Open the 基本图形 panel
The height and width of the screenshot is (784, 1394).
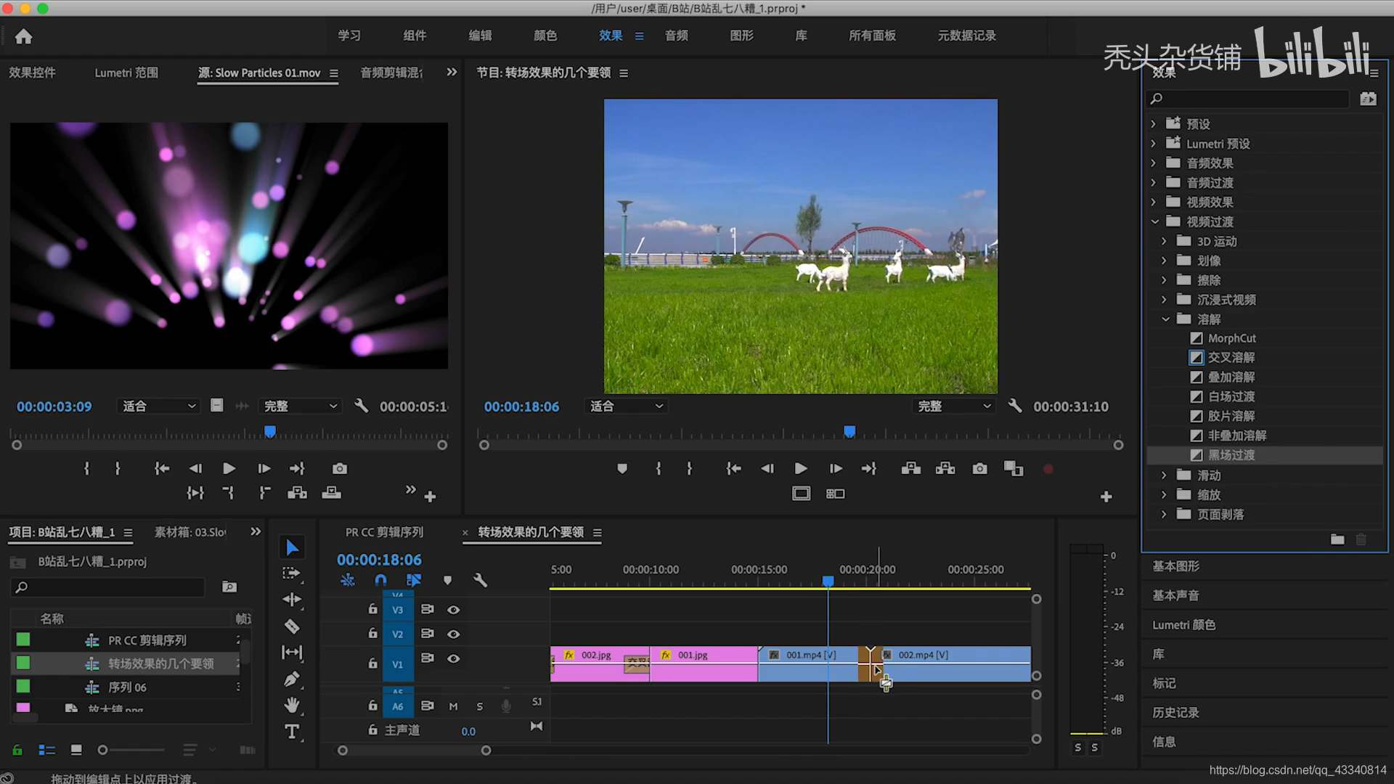click(x=1175, y=566)
